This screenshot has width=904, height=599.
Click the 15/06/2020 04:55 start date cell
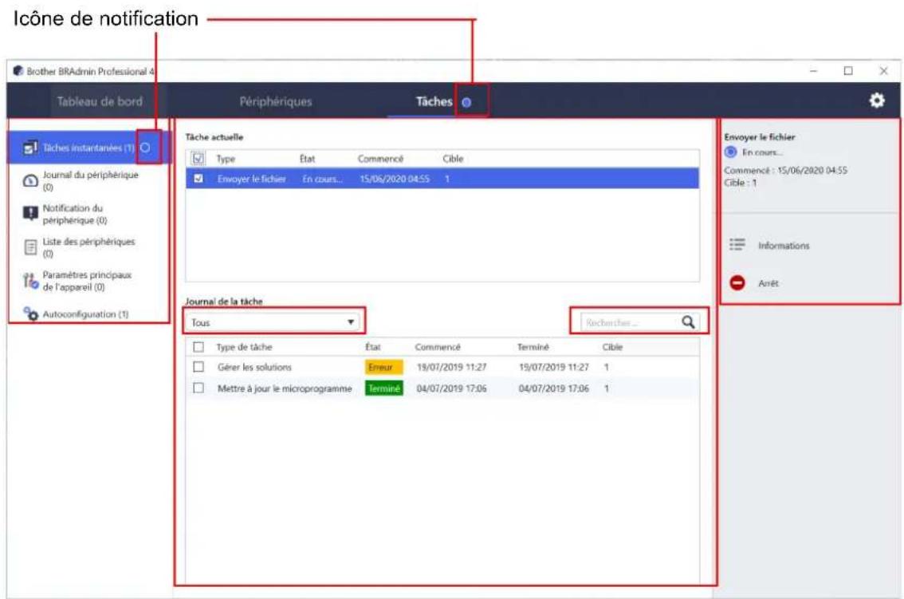[395, 179]
